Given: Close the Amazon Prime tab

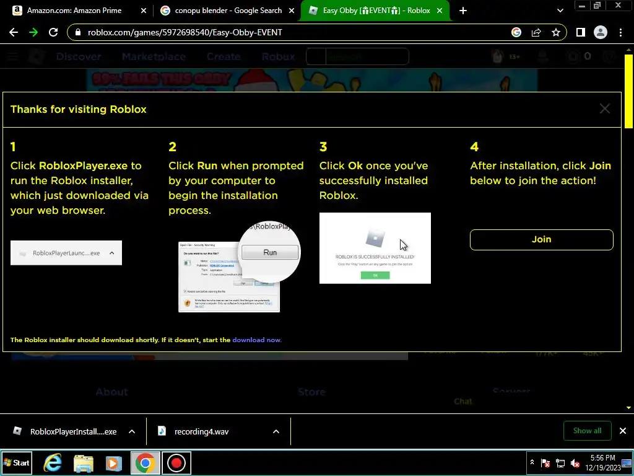Looking at the screenshot, I should pos(144,11).
